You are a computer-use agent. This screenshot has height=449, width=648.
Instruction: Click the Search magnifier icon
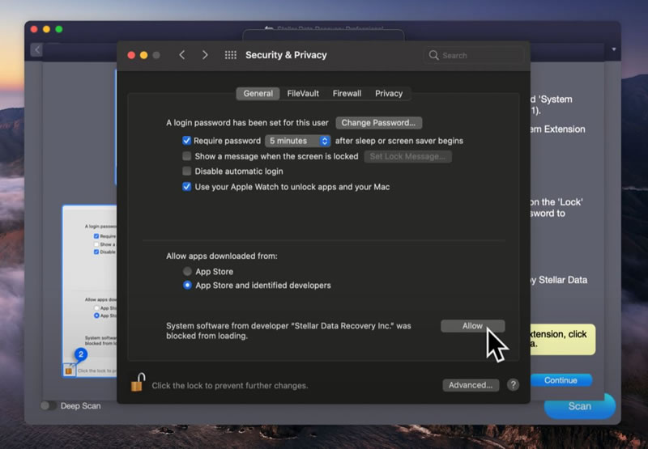(x=433, y=55)
